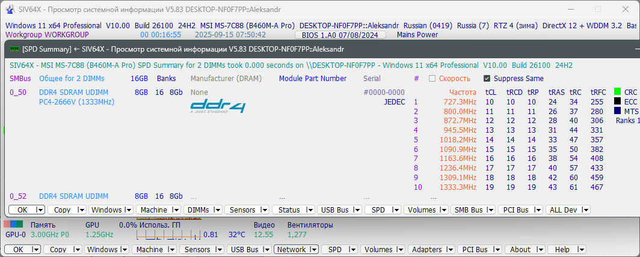The height and width of the screenshot is (257, 640).
Task: Click the GPU 1.25GHz clock value
Action: pos(99,235)
